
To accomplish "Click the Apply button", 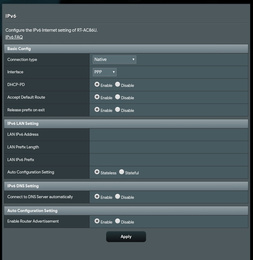I will click(x=126, y=237).
